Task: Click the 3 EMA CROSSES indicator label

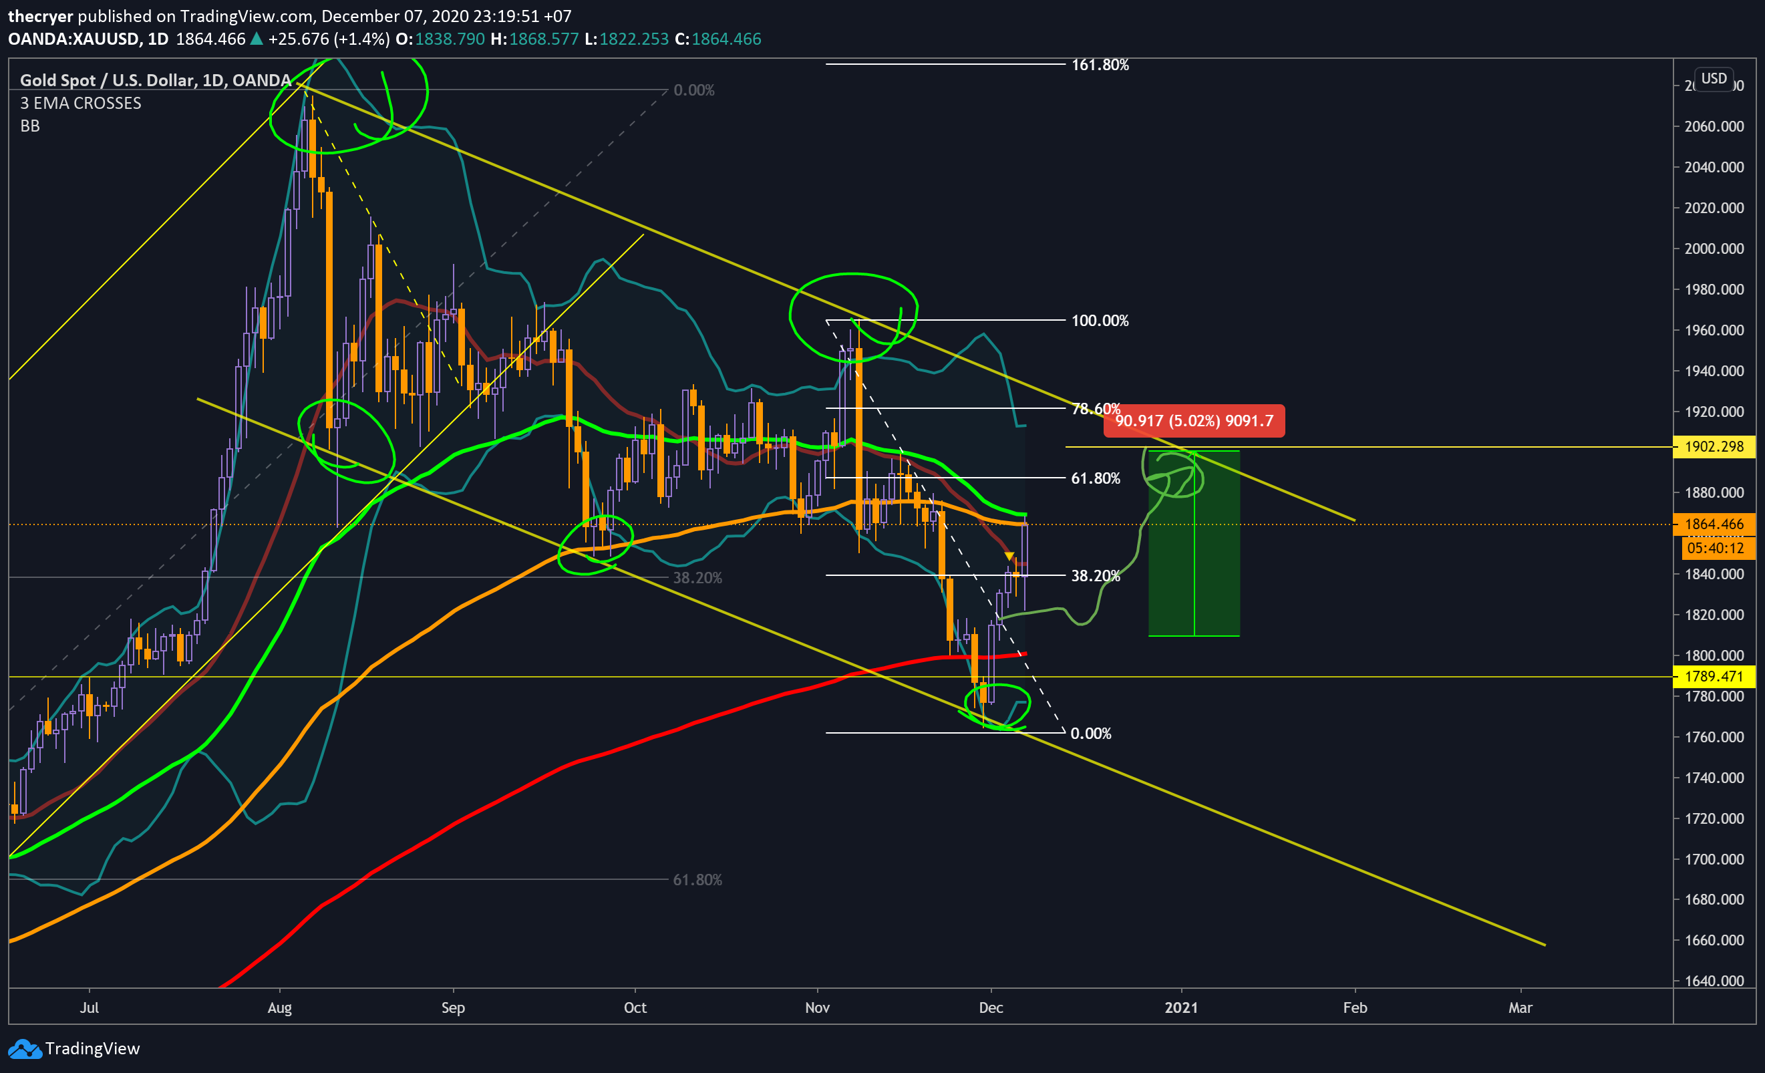Action: tap(80, 103)
